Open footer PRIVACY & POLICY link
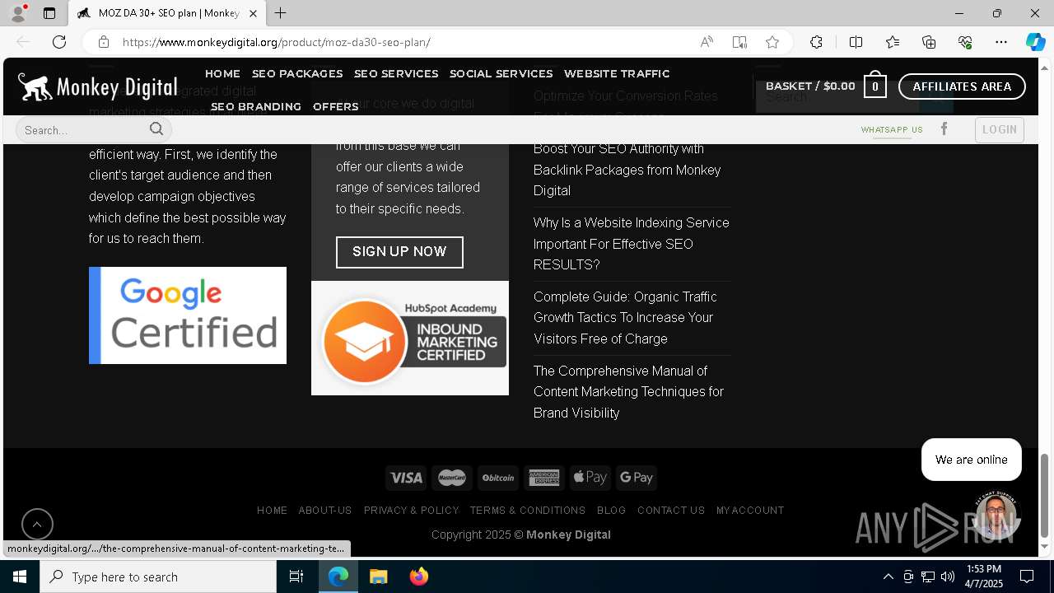 pos(411,511)
